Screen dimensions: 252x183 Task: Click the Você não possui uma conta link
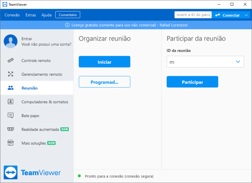[x=46, y=44]
